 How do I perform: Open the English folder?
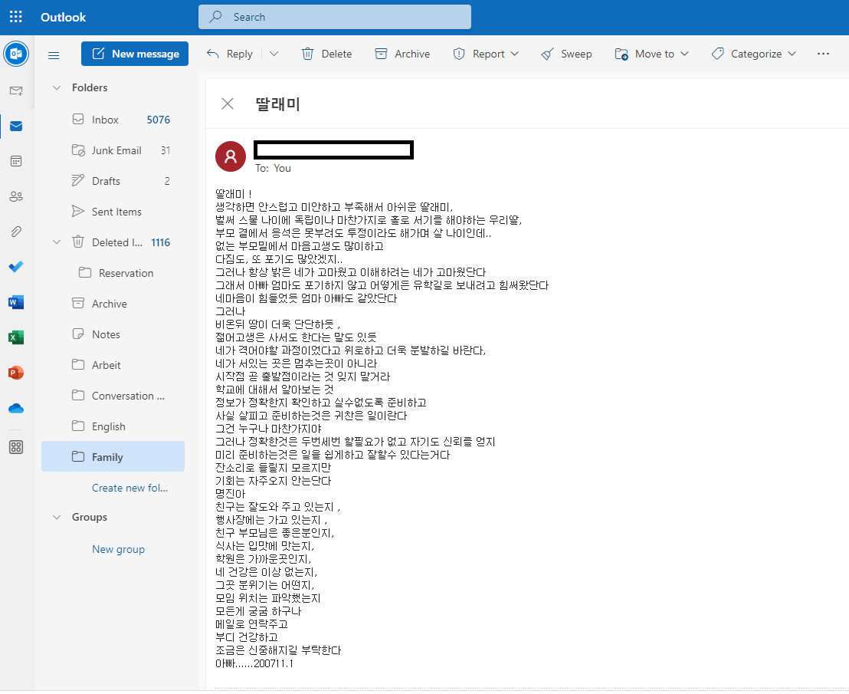point(113,426)
